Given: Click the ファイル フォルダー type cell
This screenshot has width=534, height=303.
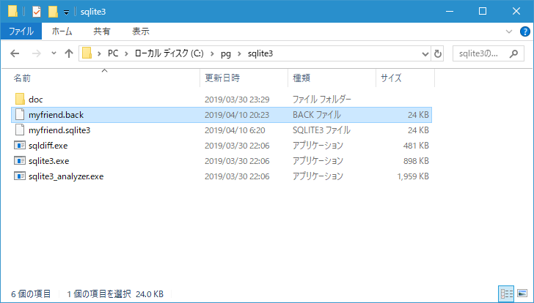Looking at the screenshot, I should tap(322, 100).
